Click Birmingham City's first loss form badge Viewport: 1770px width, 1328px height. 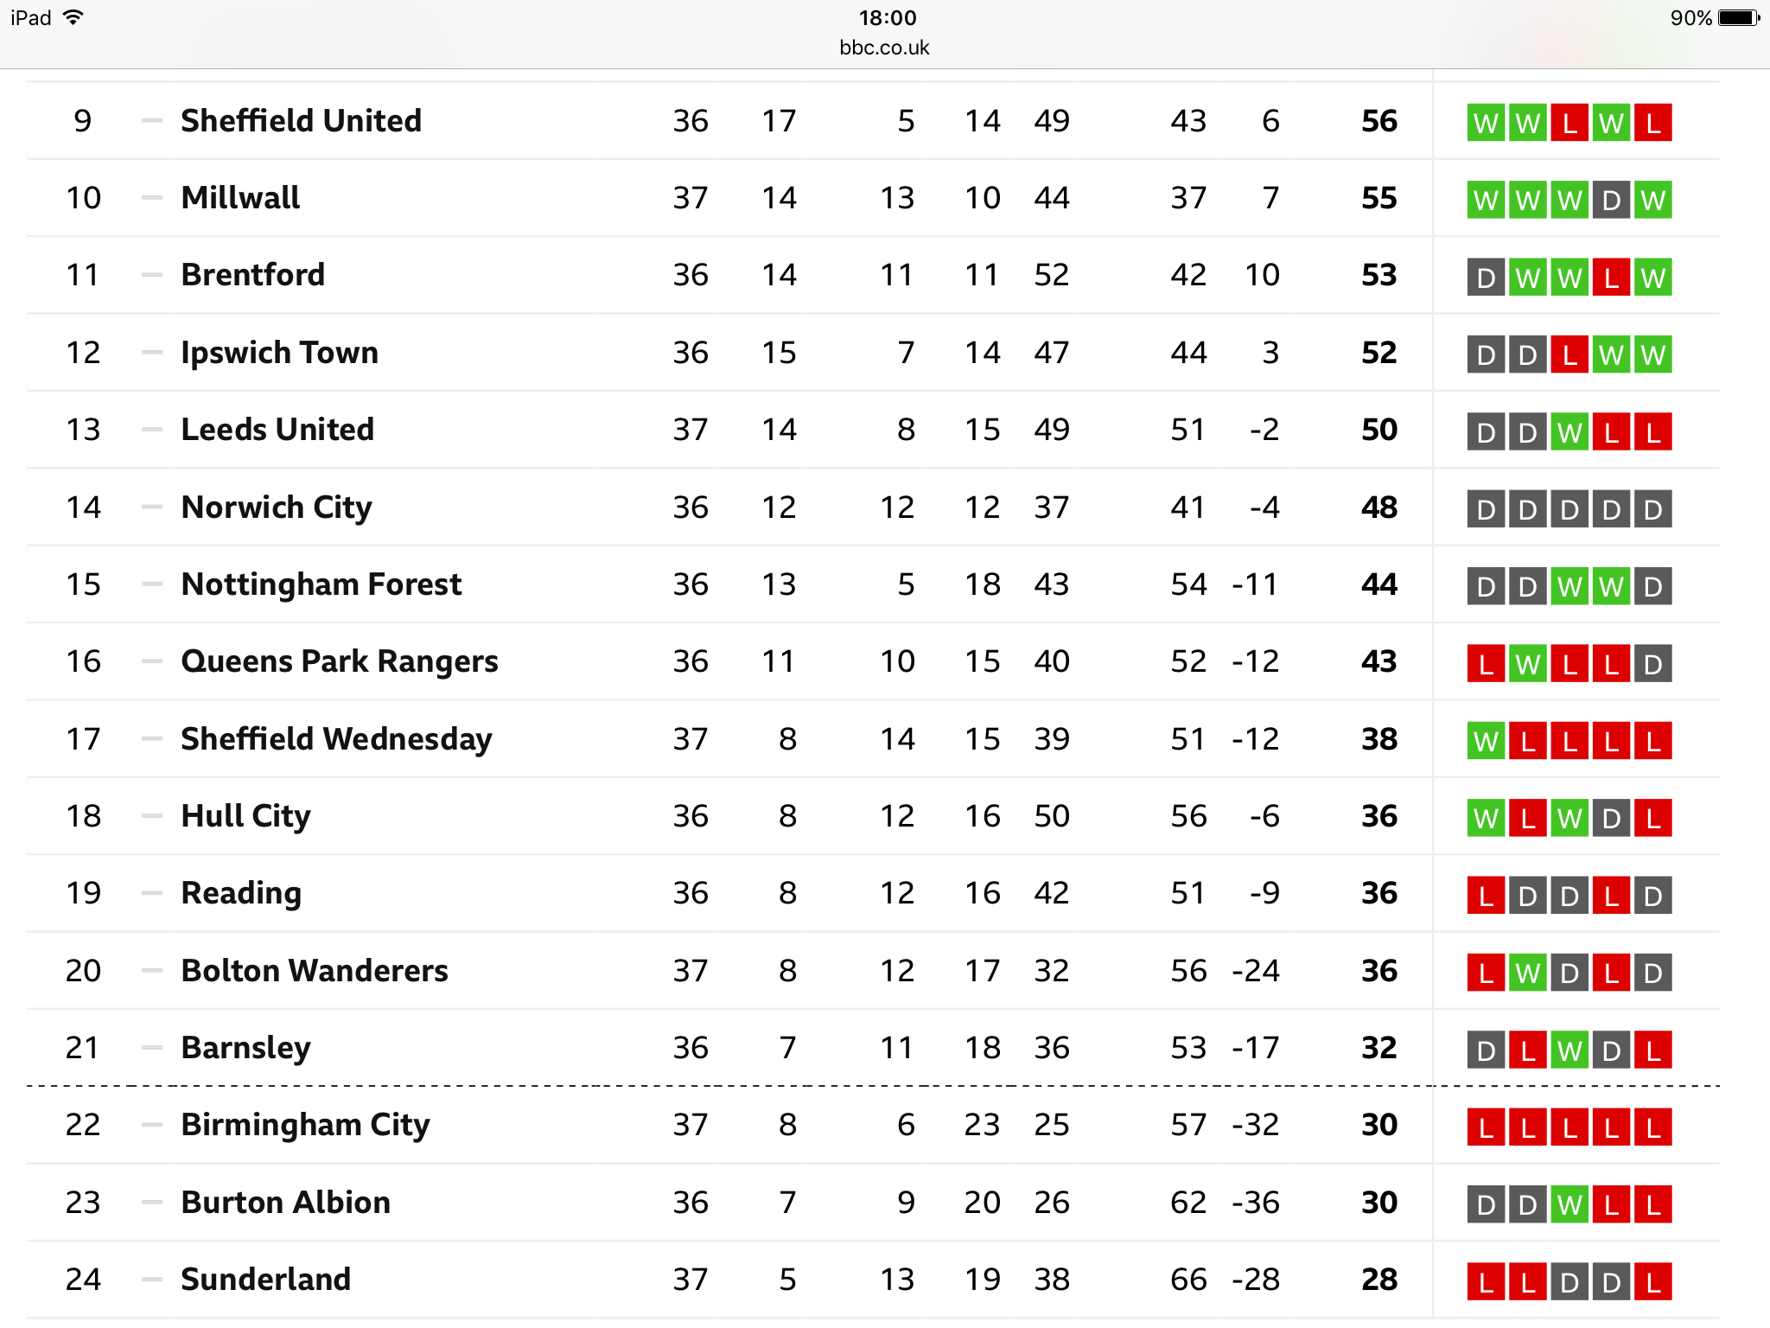[x=1486, y=1127]
